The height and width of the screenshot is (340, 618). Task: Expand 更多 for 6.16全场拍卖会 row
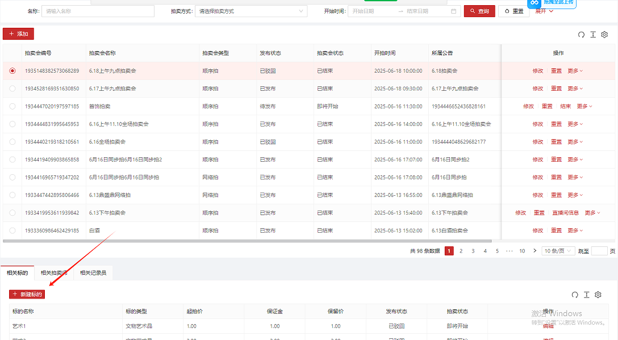pos(575,142)
